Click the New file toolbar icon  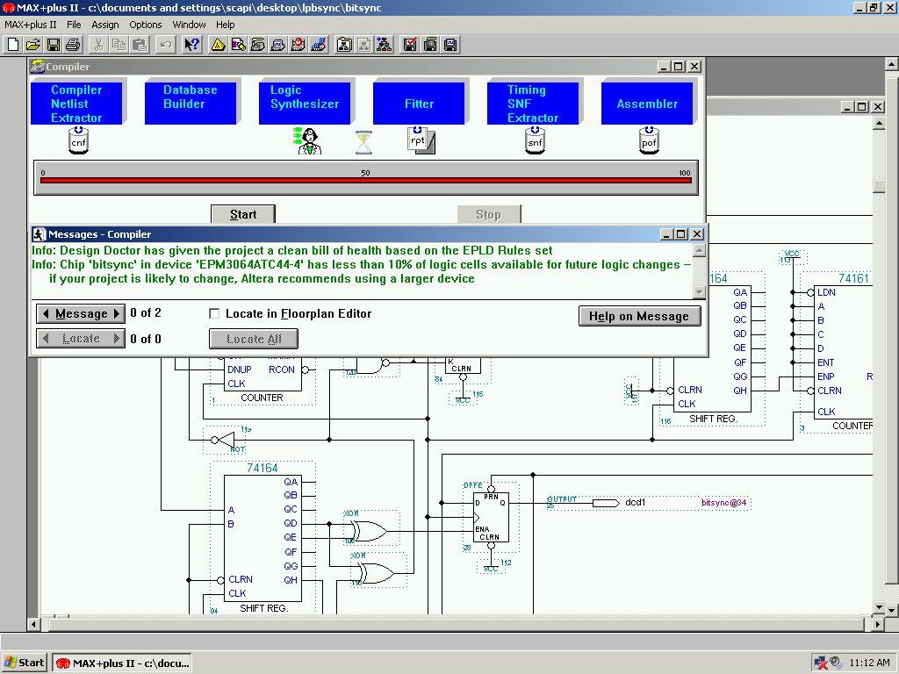point(13,45)
